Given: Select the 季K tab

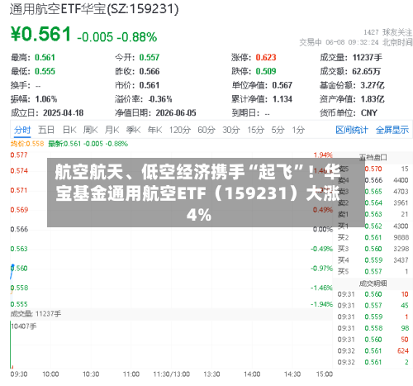Looking at the screenshot, I should tap(133, 130).
